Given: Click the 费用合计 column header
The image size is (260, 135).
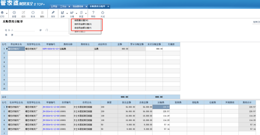Looking at the screenshot, I should coord(247,103).
